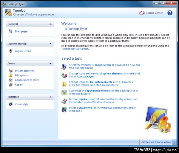This screenshot has height=153, width=179.
Task: Go to File system
Action: pos(21,75)
